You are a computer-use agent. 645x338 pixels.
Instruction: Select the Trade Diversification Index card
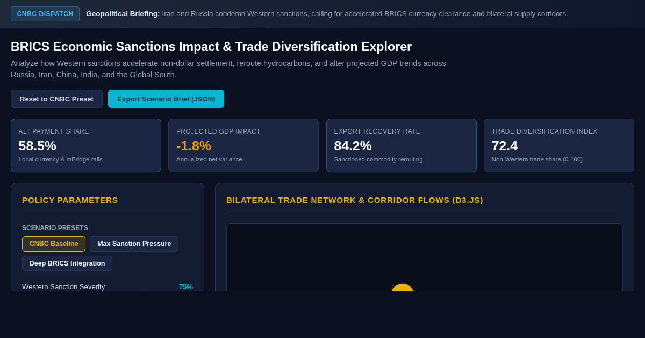point(559,145)
